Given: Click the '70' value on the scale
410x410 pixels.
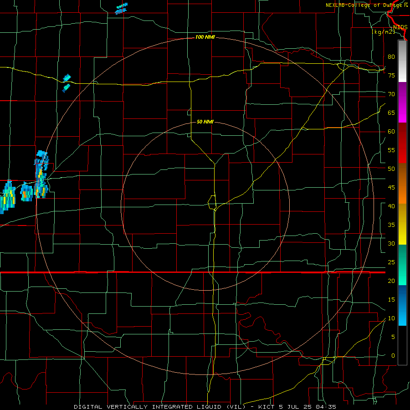Looking at the screenshot, I should (391, 94).
